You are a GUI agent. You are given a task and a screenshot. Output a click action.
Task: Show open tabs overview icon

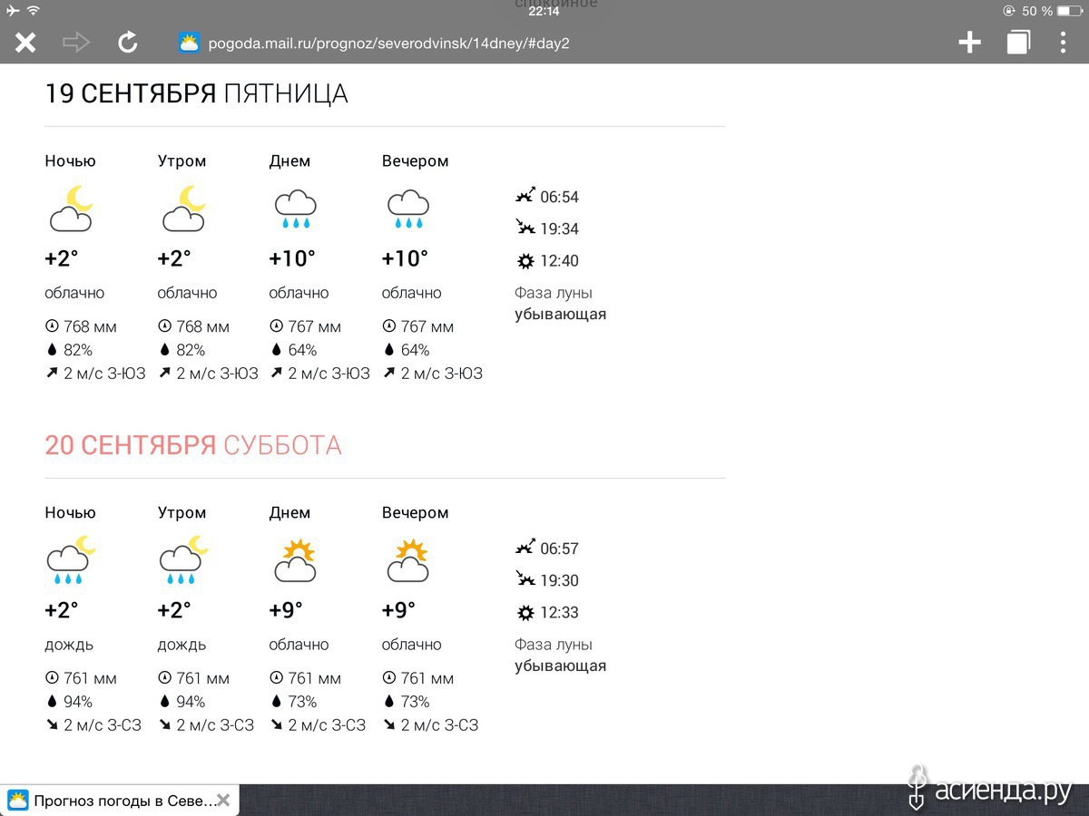tap(1018, 42)
